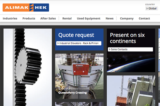Click the arrow icon before Sales Contacts
The width and height of the screenshot is (160, 106).
click(110, 49)
